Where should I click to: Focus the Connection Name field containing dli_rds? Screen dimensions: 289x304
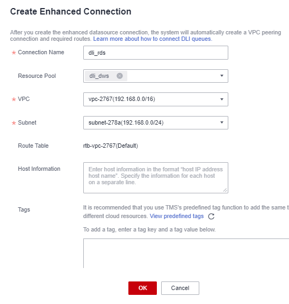[156, 53]
